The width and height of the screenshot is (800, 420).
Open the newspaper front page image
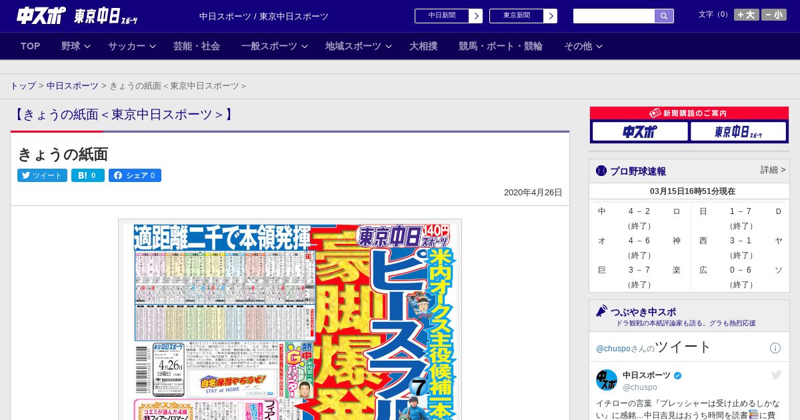click(x=290, y=320)
